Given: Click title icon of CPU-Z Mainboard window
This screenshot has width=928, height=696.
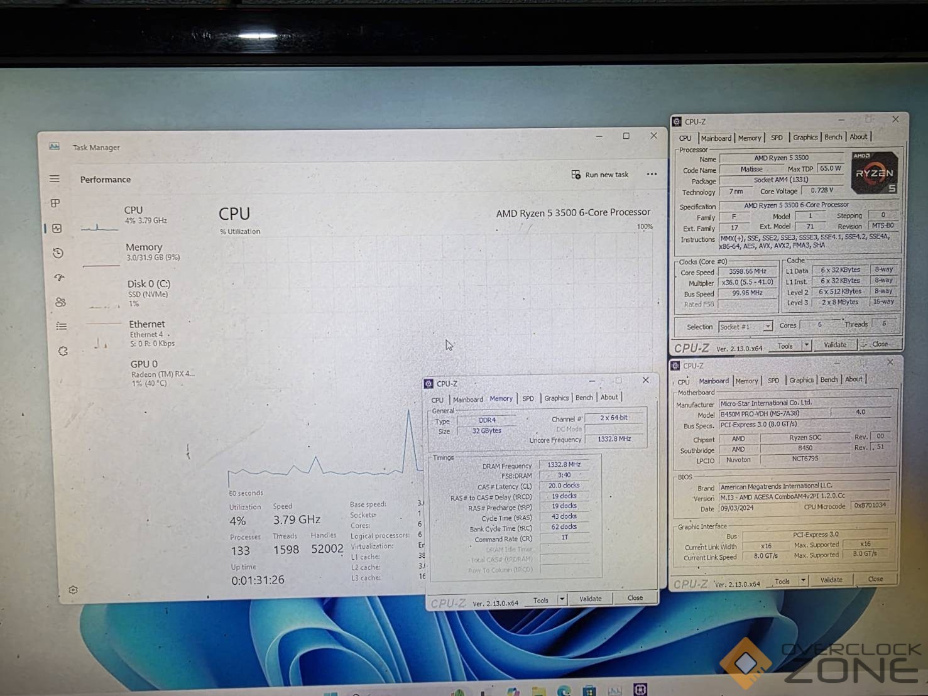Looking at the screenshot, I should 675,366.
